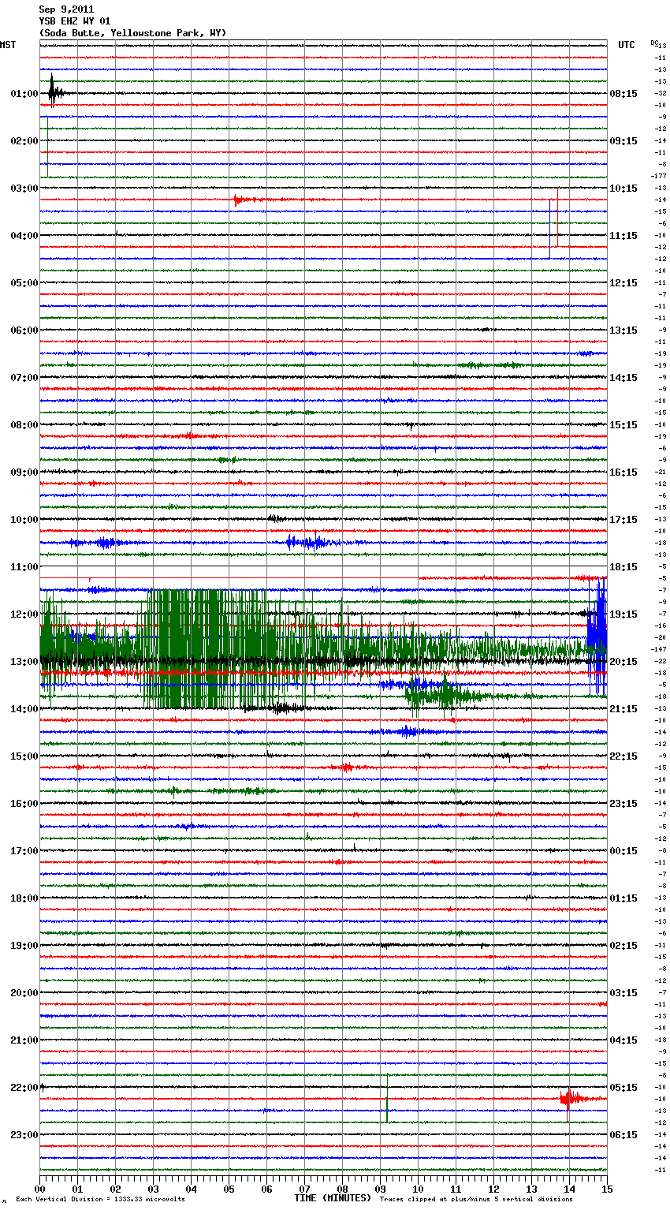Click the 'TIME (MINUTES)' axis title
Image resolution: width=670 pixels, height=1210 pixels.
(333, 1198)
